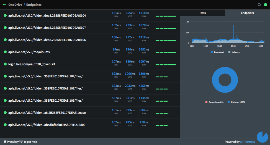Open endpoint login.live.com/oauth20_token.srf
The width and height of the screenshot is (270, 145).
pos(32,64)
